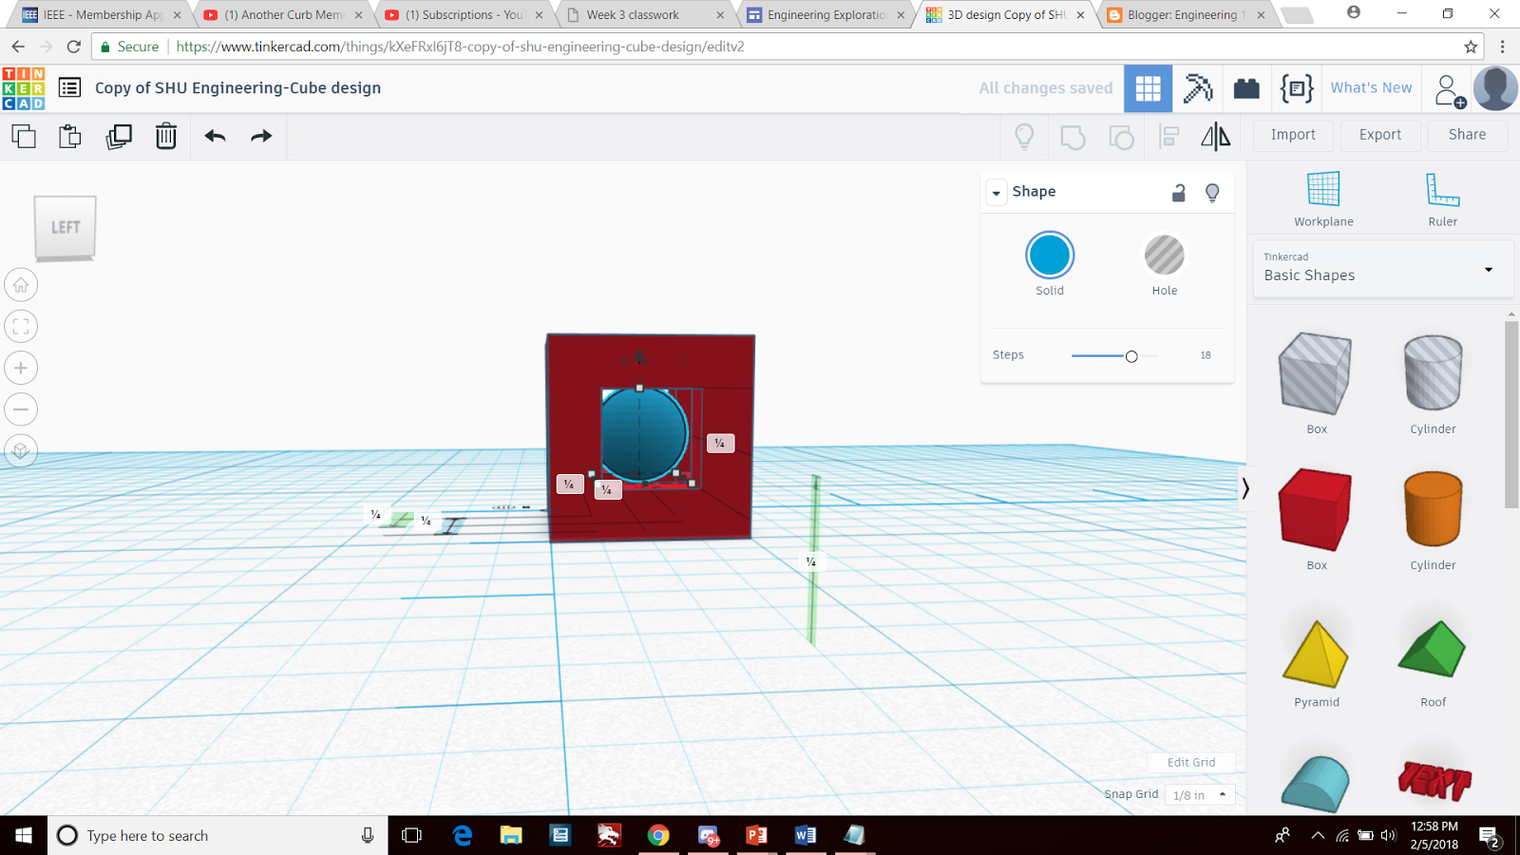This screenshot has width=1520, height=855.
Task: Click the Duplicate and repeat icon
Action: pos(118,136)
